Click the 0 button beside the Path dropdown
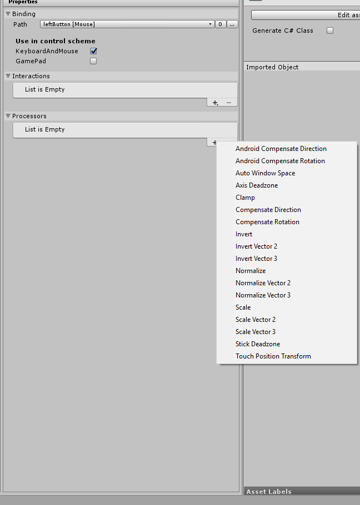Viewport: 360px width, 505px height. [221, 24]
